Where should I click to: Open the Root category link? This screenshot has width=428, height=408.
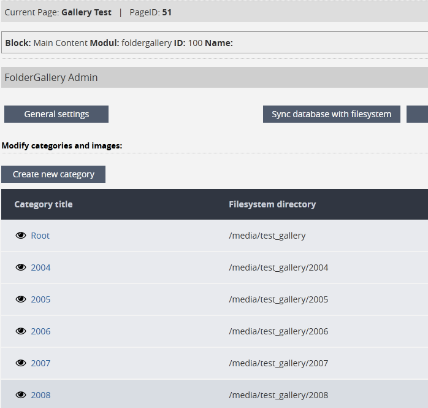point(40,236)
